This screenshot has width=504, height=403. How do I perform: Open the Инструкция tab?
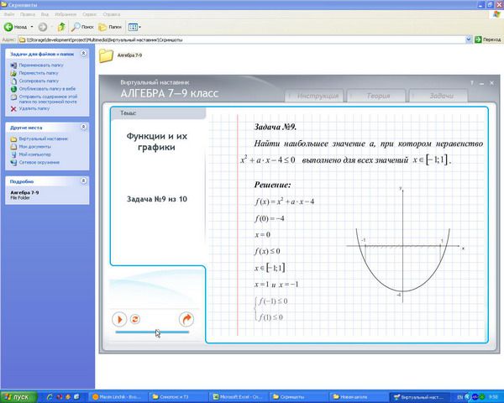point(317,96)
